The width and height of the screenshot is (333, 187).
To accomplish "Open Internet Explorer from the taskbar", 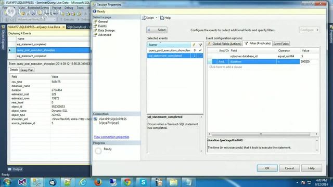I will [83, 182].
